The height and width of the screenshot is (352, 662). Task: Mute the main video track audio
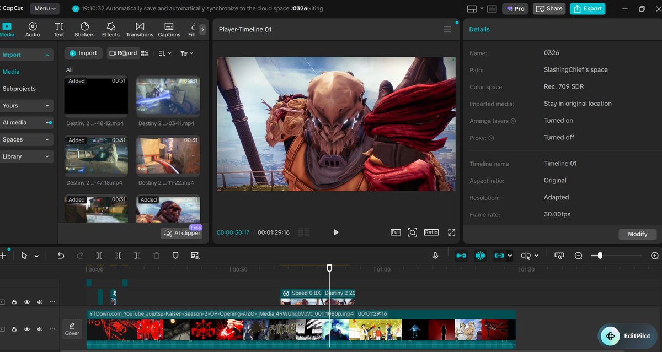40,329
